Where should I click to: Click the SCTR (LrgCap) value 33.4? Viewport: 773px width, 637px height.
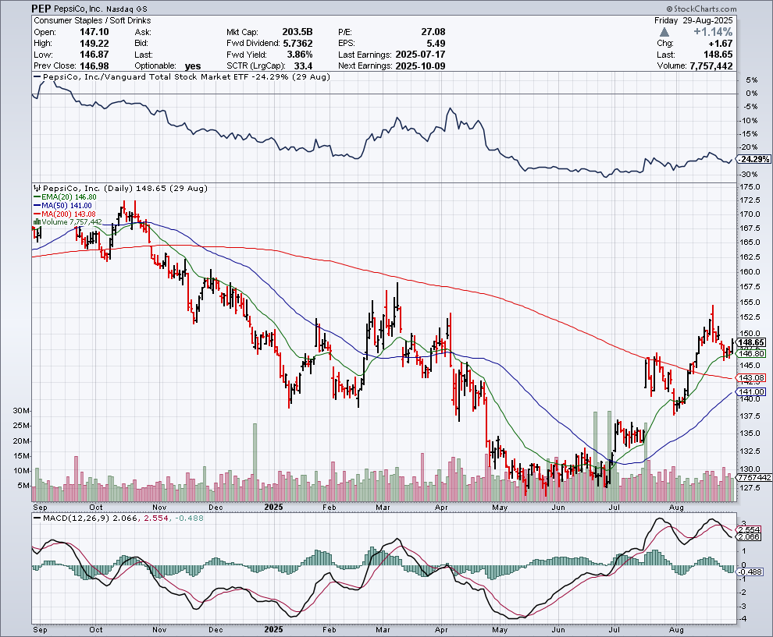(x=303, y=66)
